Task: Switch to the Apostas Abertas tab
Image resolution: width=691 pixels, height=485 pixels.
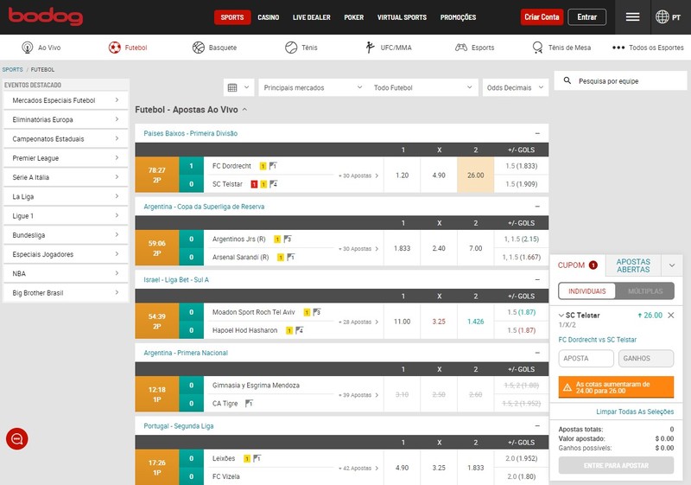Action: point(633,265)
